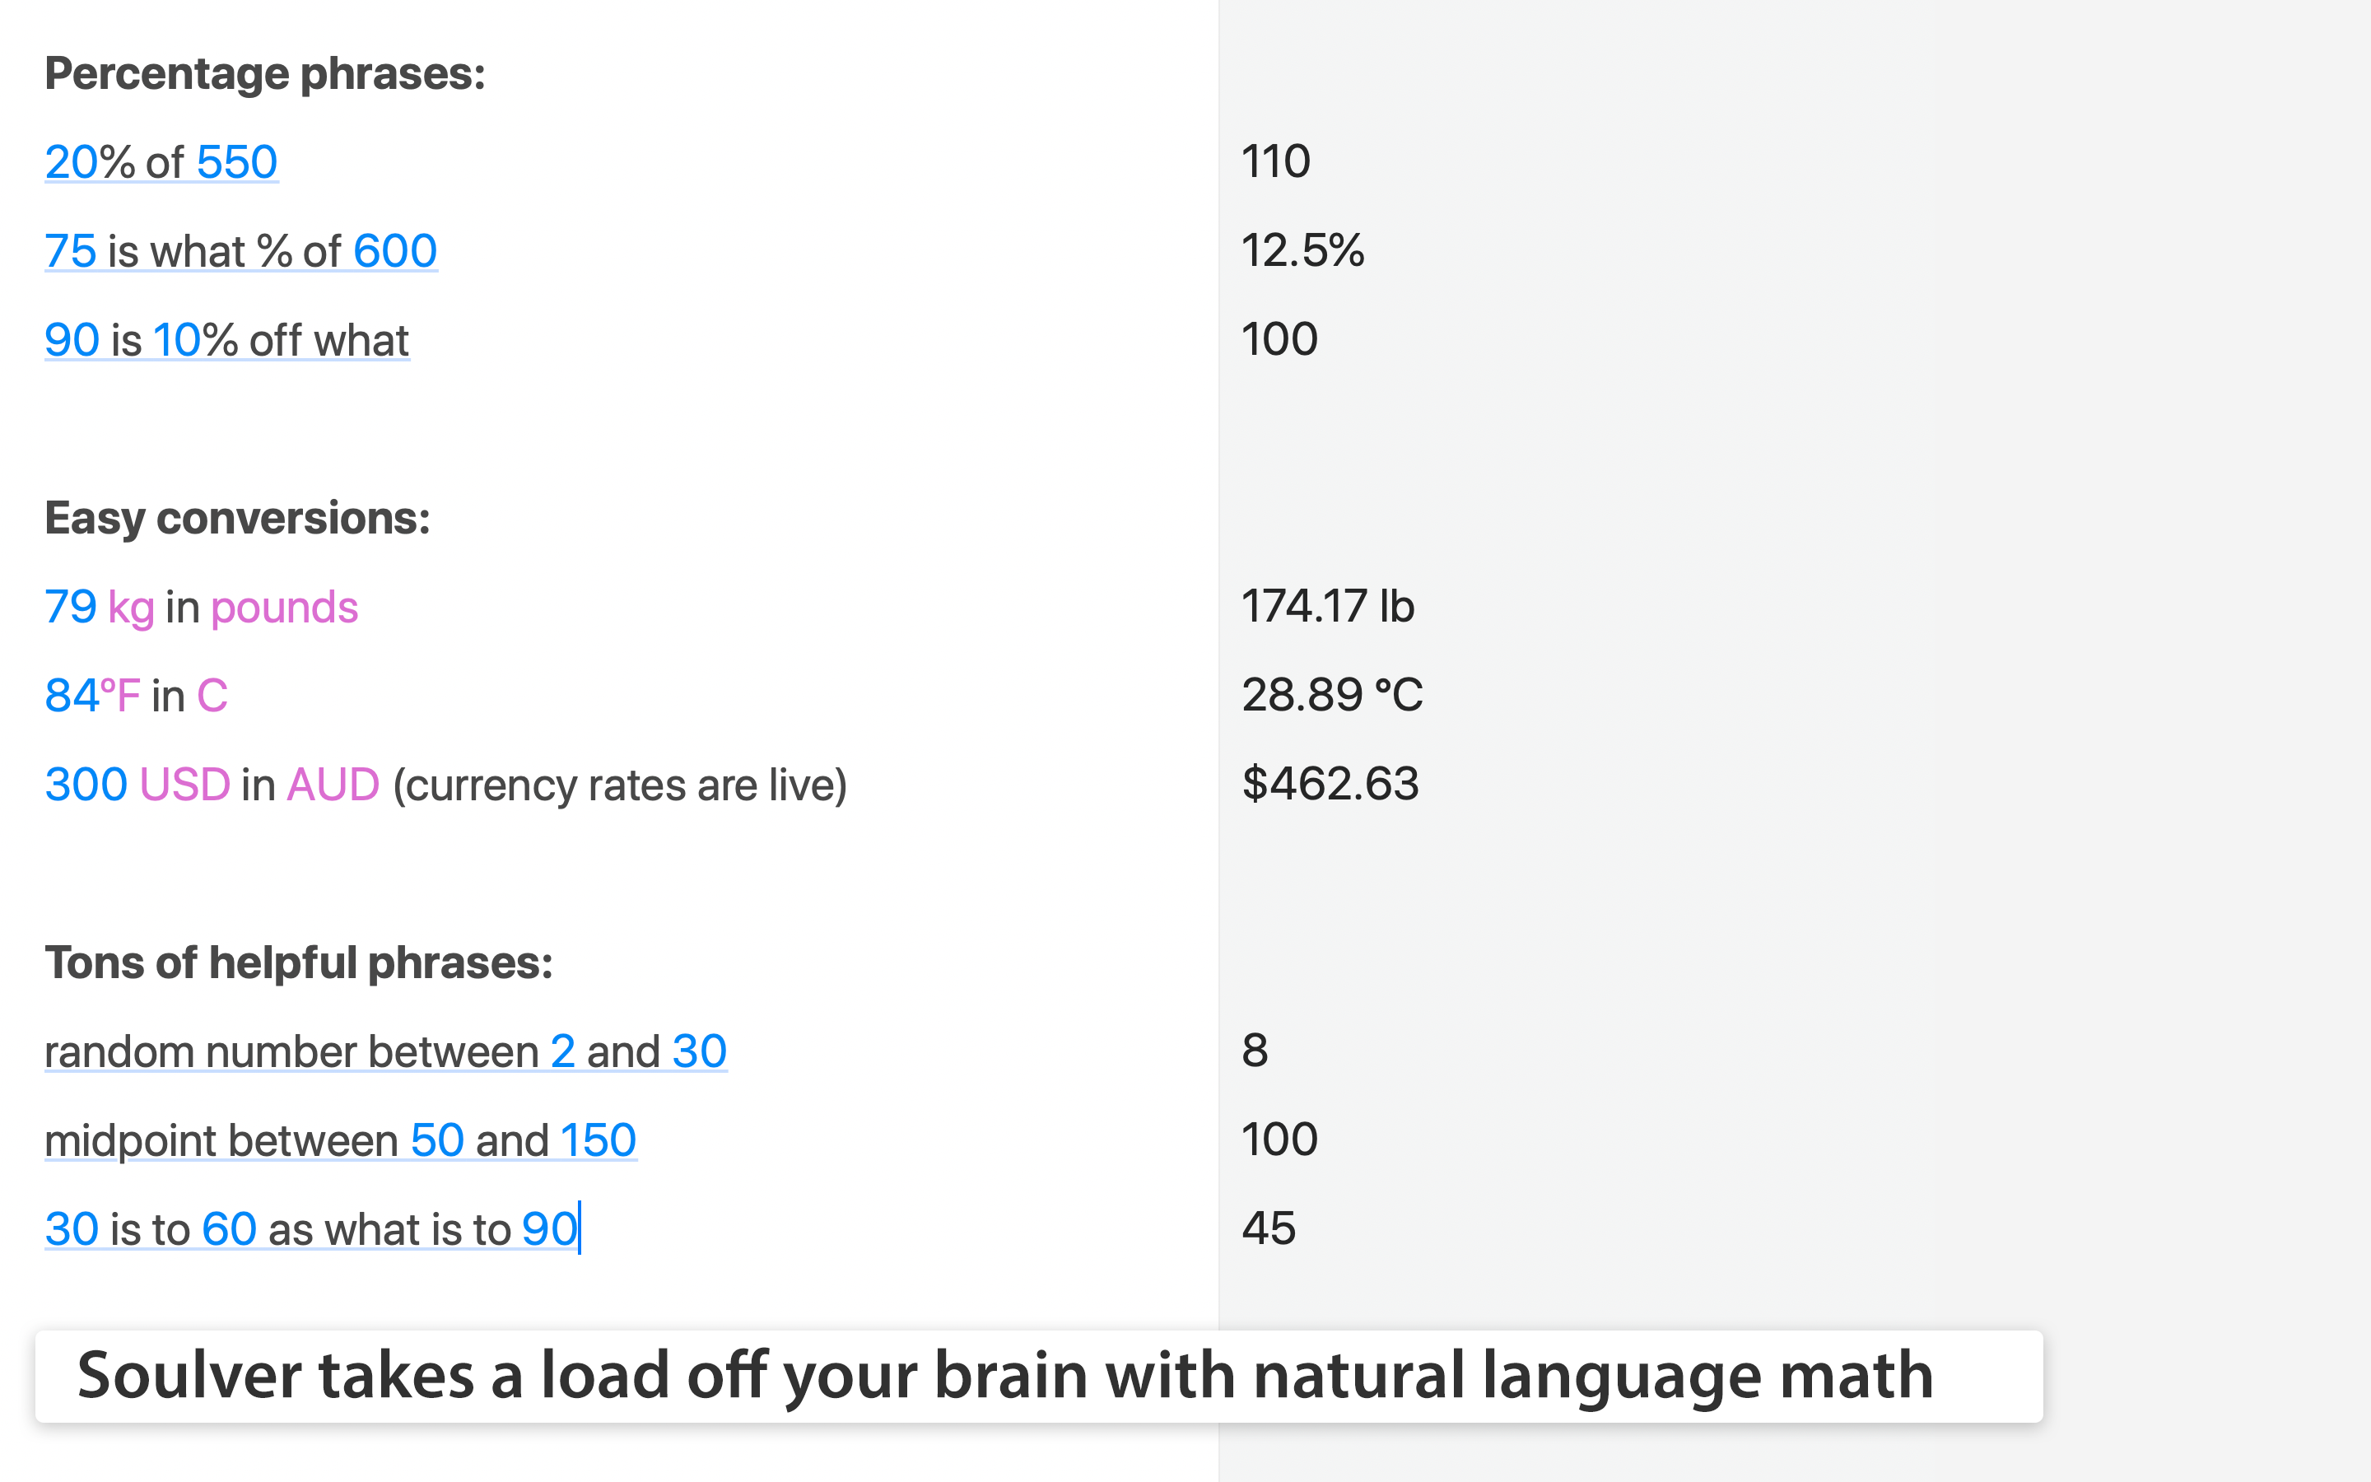Image resolution: width=2371 pixels, height=1482 pixels.
Task: Click the "midpoint between 50 and 150" line
Action: [x=340, y=1140]
